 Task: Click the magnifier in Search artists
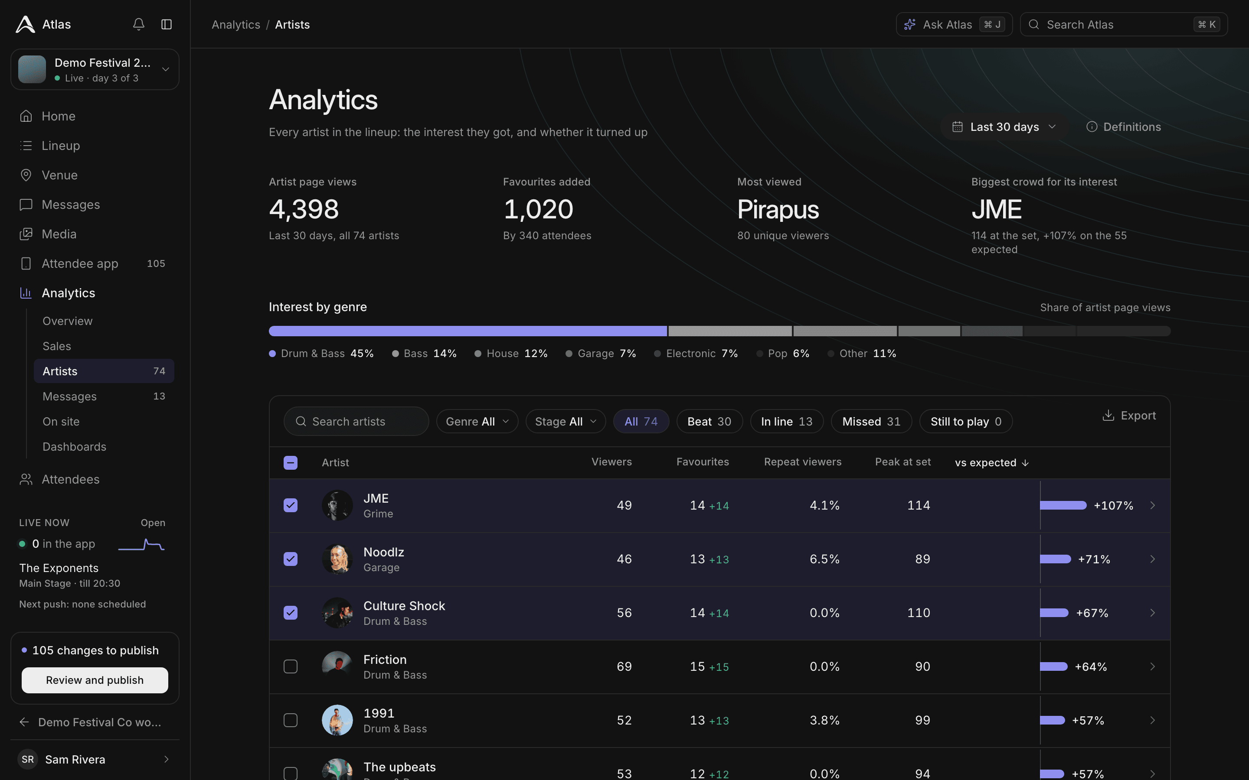click(x=301, y=422)
